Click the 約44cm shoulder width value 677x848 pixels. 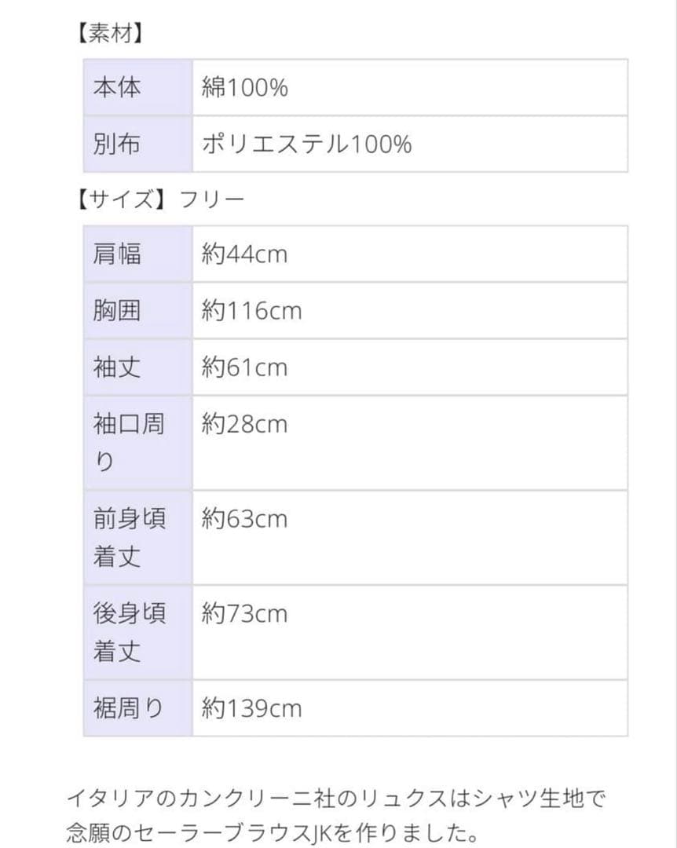[244, 254]
